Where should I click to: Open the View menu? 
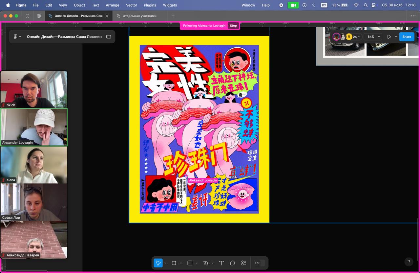(x=63, y=5)
